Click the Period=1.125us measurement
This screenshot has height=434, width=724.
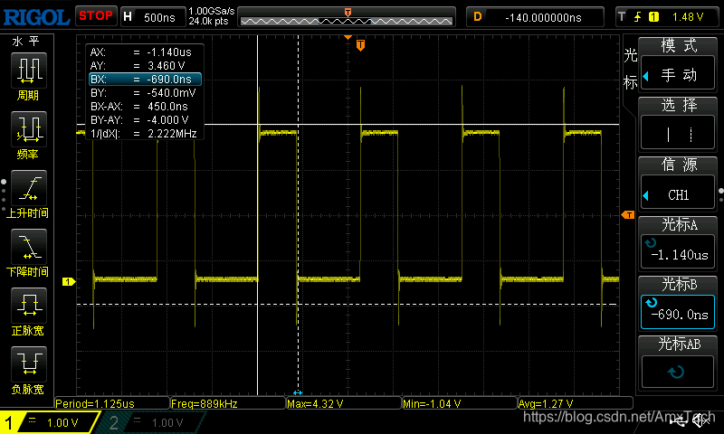pos(111,403)
